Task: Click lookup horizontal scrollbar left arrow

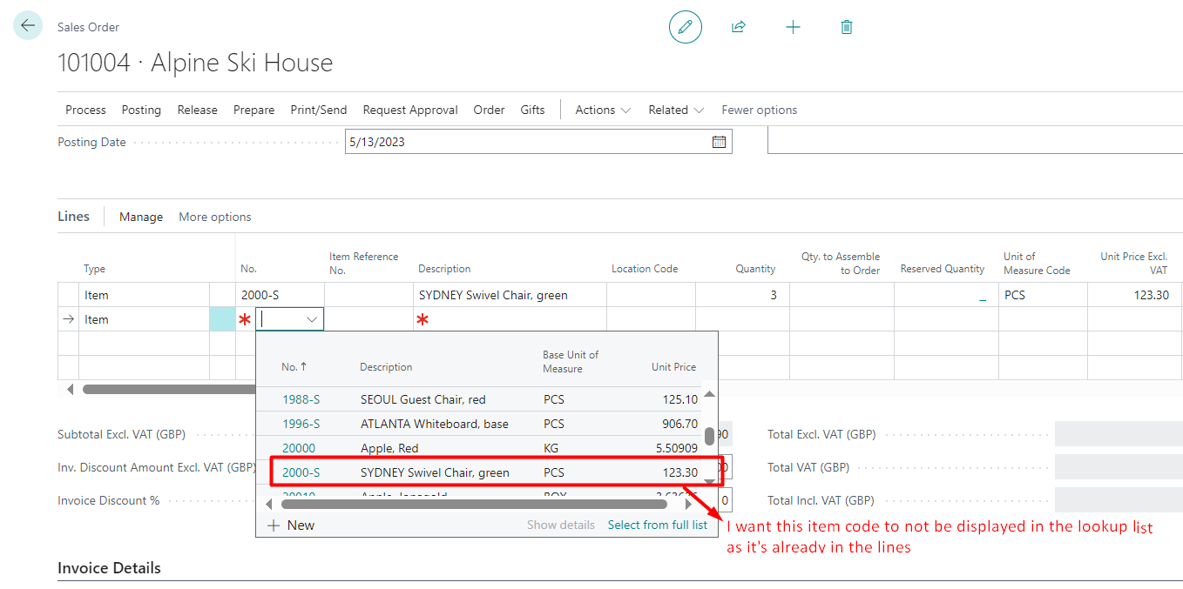Action: pos(268,504)
